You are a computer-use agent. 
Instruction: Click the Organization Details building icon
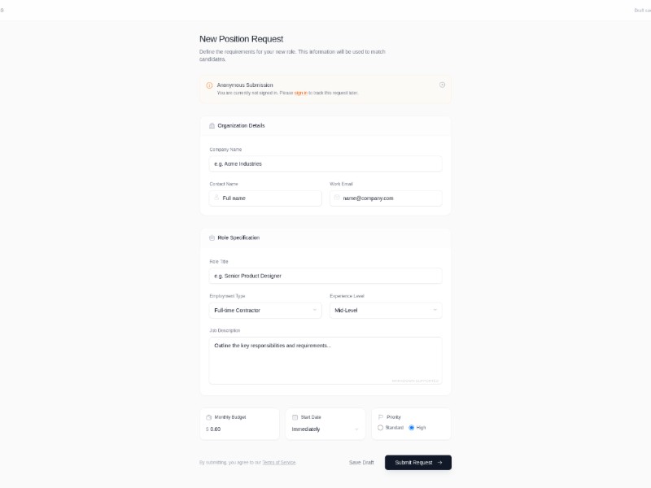coord(212,126)
